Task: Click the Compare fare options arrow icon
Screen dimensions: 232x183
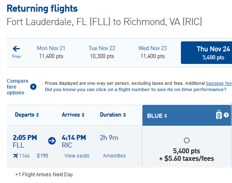Action: point(33,86)
